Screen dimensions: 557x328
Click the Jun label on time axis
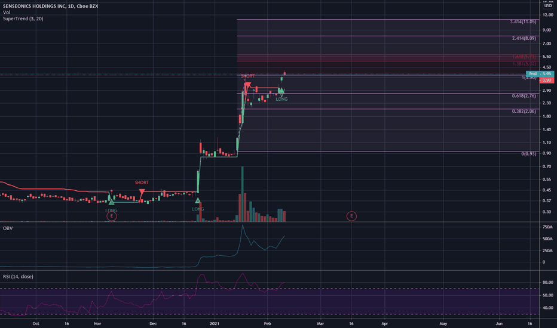click(x=499, y=323)
